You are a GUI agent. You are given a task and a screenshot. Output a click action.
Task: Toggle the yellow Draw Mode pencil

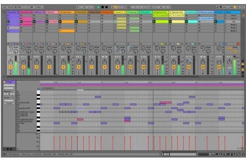[x=116, y=7]
